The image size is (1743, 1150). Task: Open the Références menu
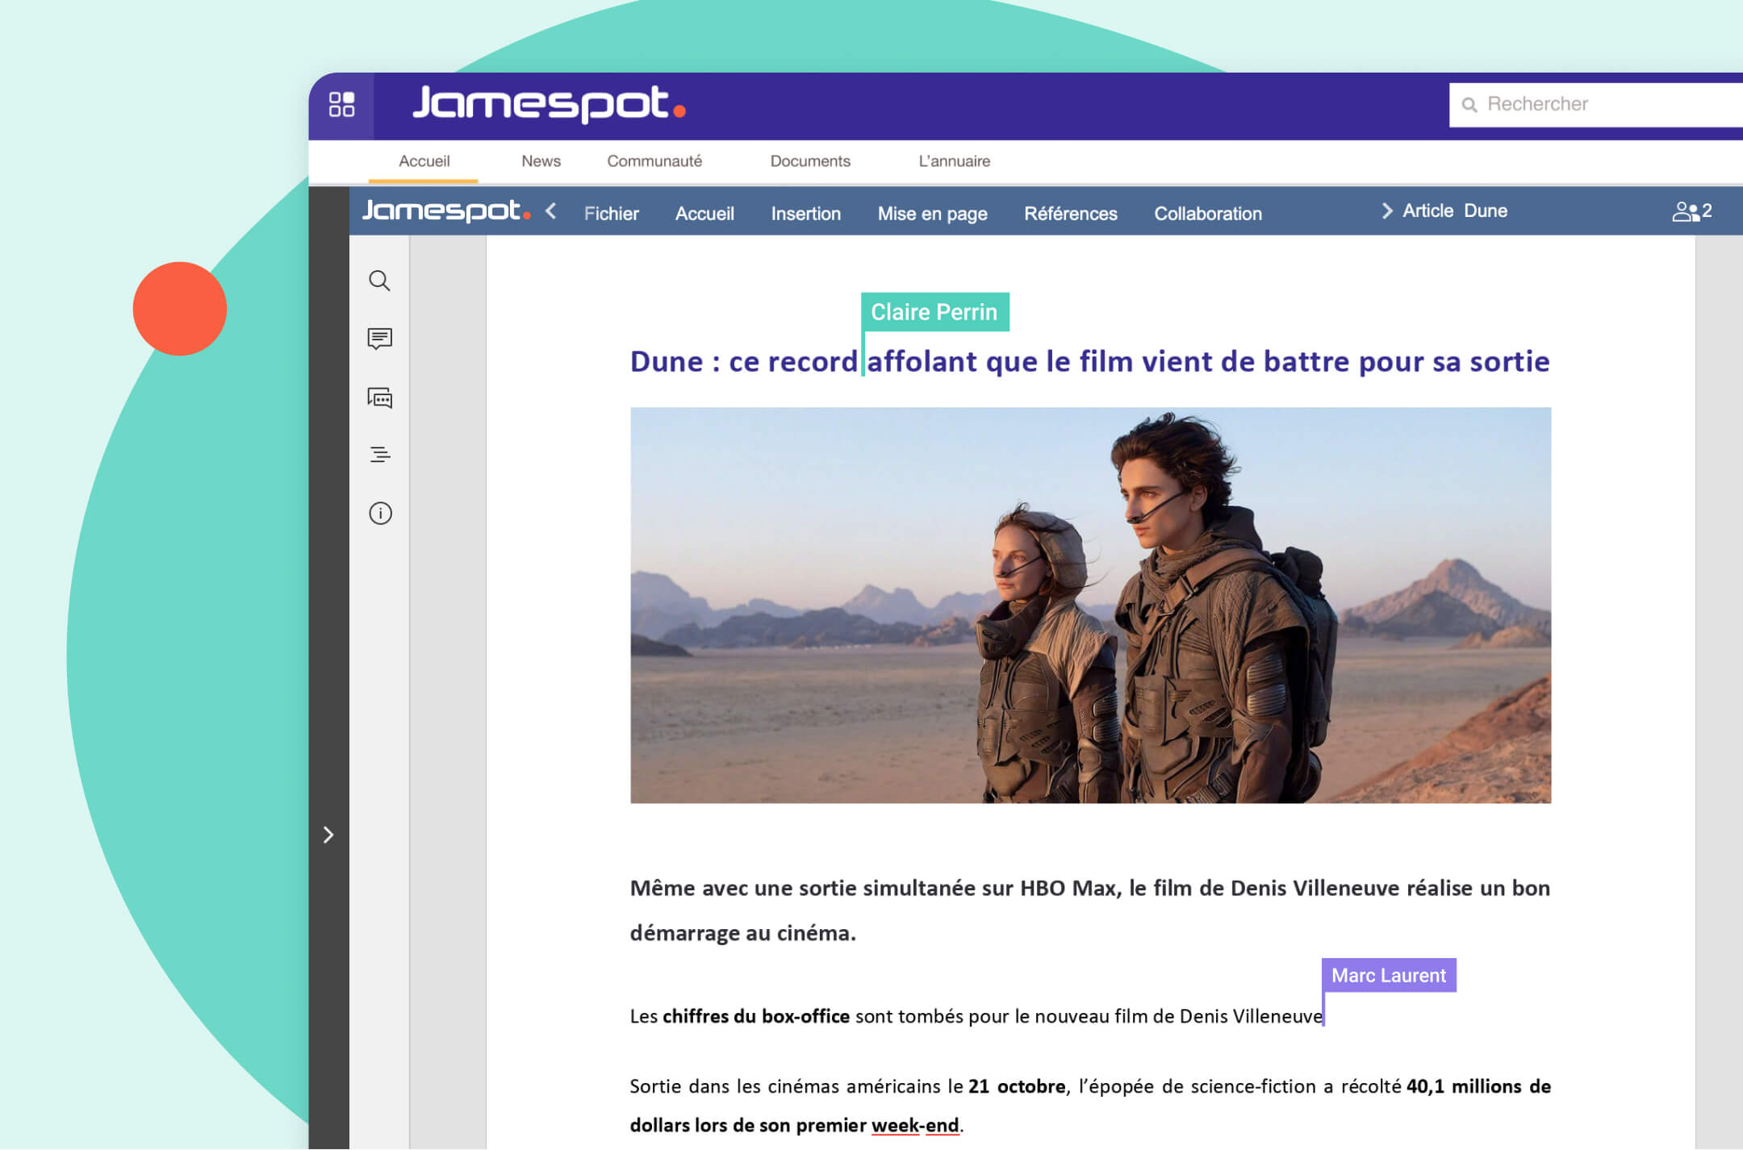(x=1070, y=214)
